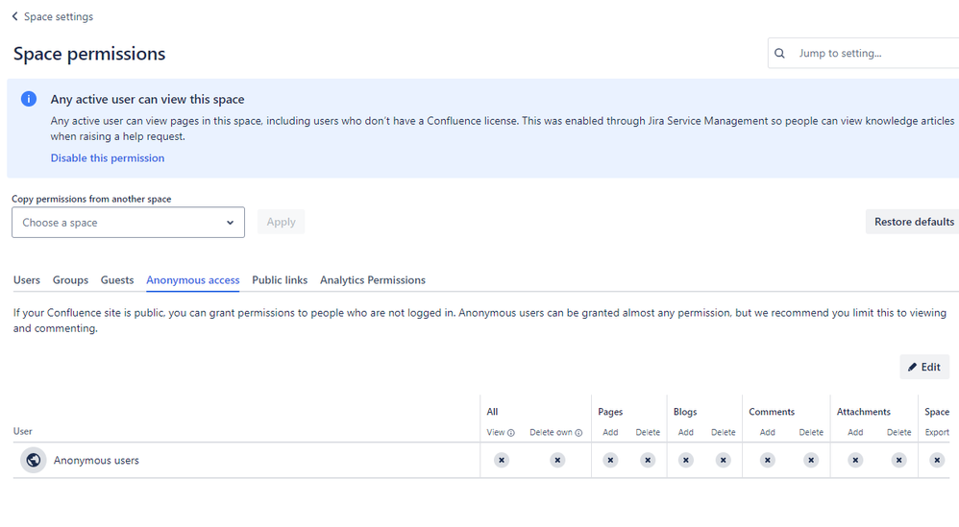Click the Pages column header
The height and width of the screenshot is (527, 959).
point(610,412)
